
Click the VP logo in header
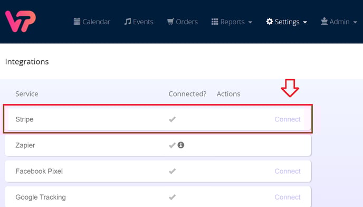point(21,21)
